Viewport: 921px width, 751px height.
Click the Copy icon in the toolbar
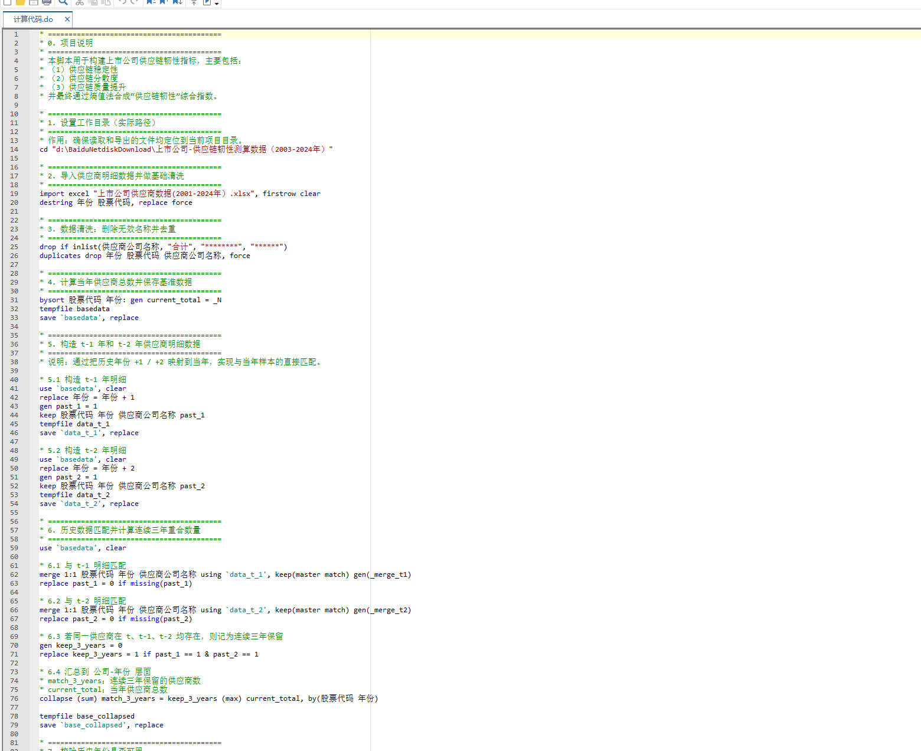93,2
